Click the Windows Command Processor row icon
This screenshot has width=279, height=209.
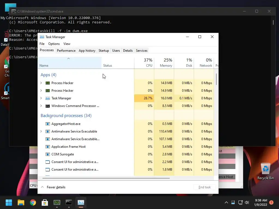coord(47,106)
